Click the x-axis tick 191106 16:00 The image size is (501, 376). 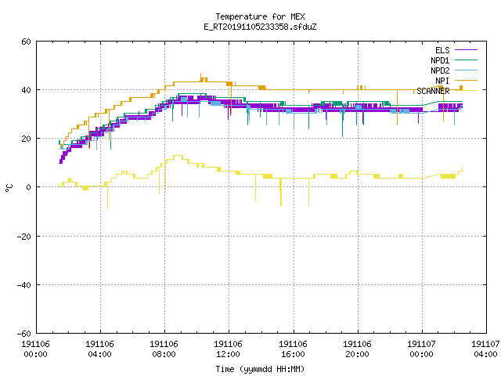click(x=293, y=349)
